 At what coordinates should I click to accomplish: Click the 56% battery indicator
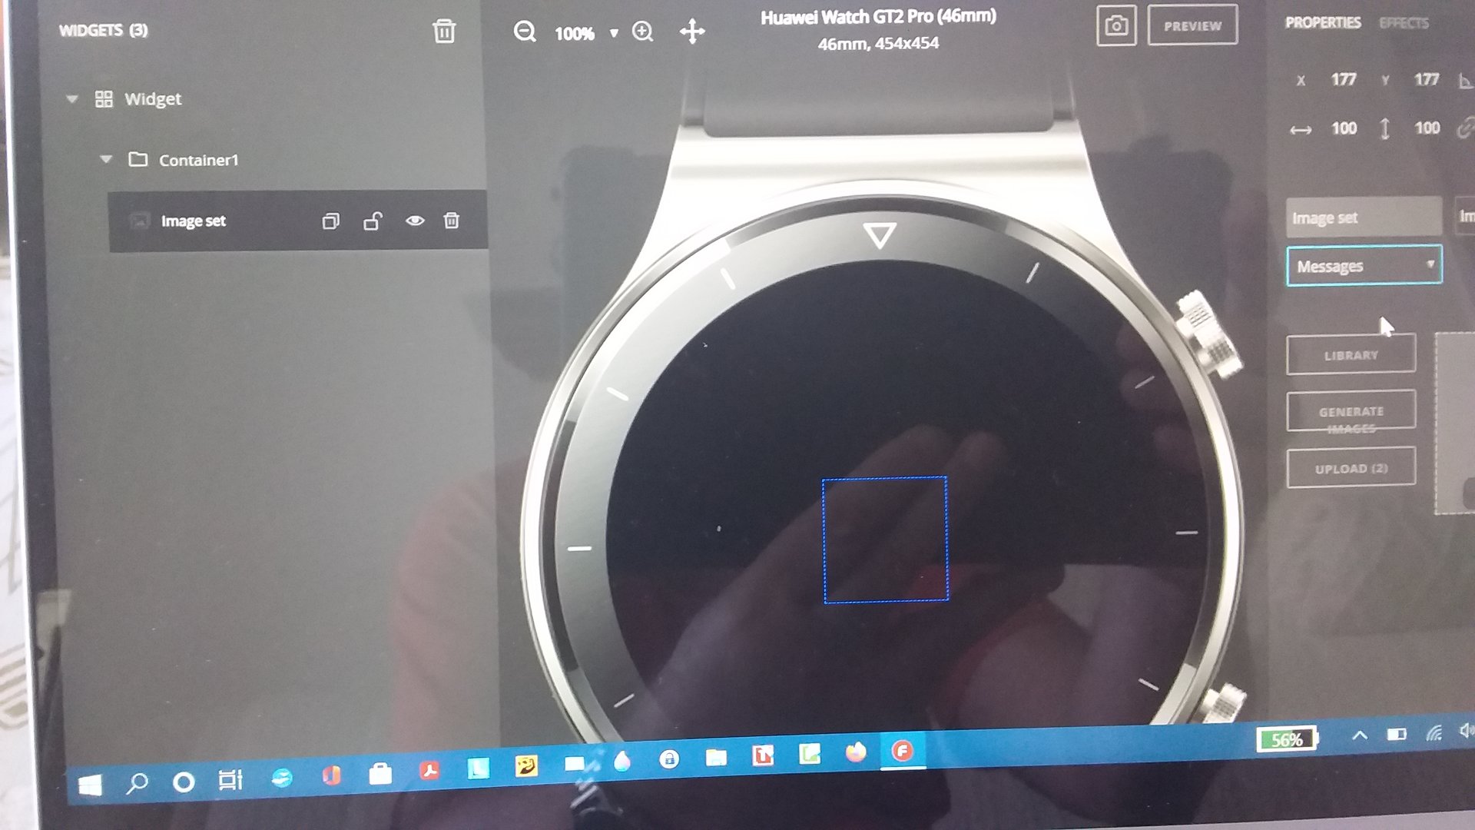1287,739
